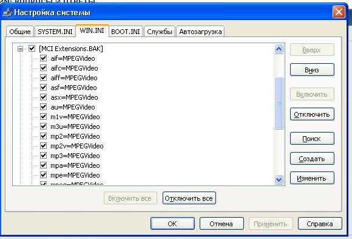Uncheck the [MCI Extensions.BAK] checkbox

tap(32, 49)
